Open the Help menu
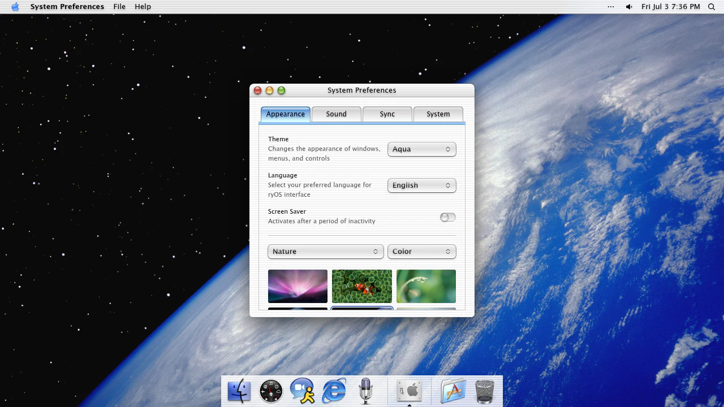This screenshot has height=407, width=724. point(143,7)
